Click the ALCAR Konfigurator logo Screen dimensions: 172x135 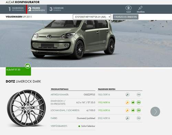[23, 2]
